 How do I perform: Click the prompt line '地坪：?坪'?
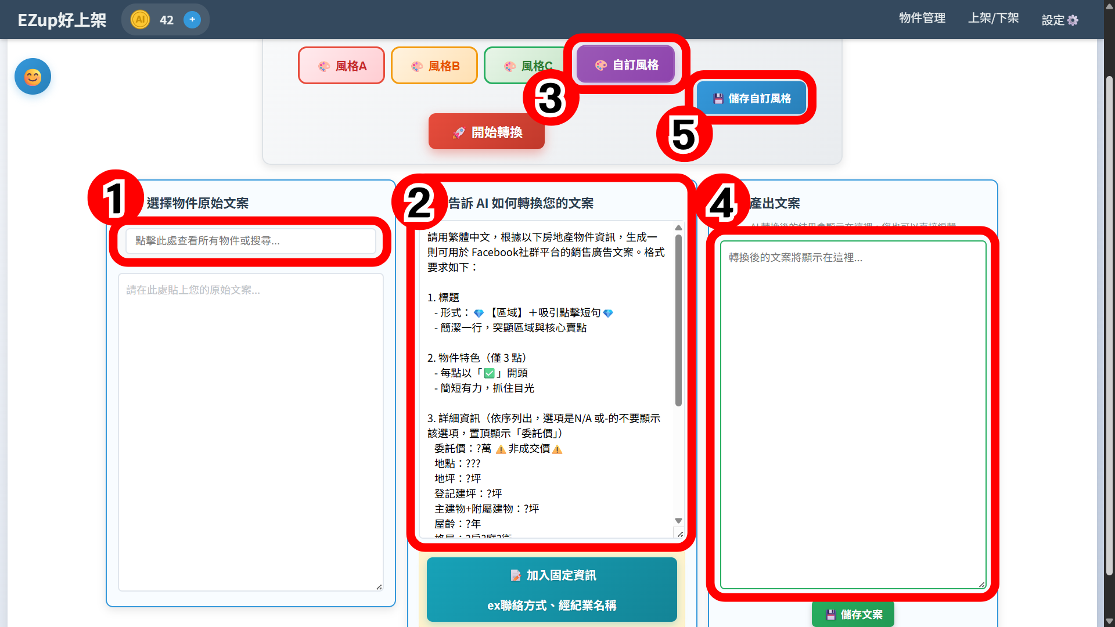458,479
